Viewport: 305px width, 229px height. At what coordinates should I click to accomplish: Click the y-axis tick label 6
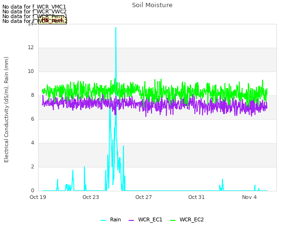tap(32, 119)
